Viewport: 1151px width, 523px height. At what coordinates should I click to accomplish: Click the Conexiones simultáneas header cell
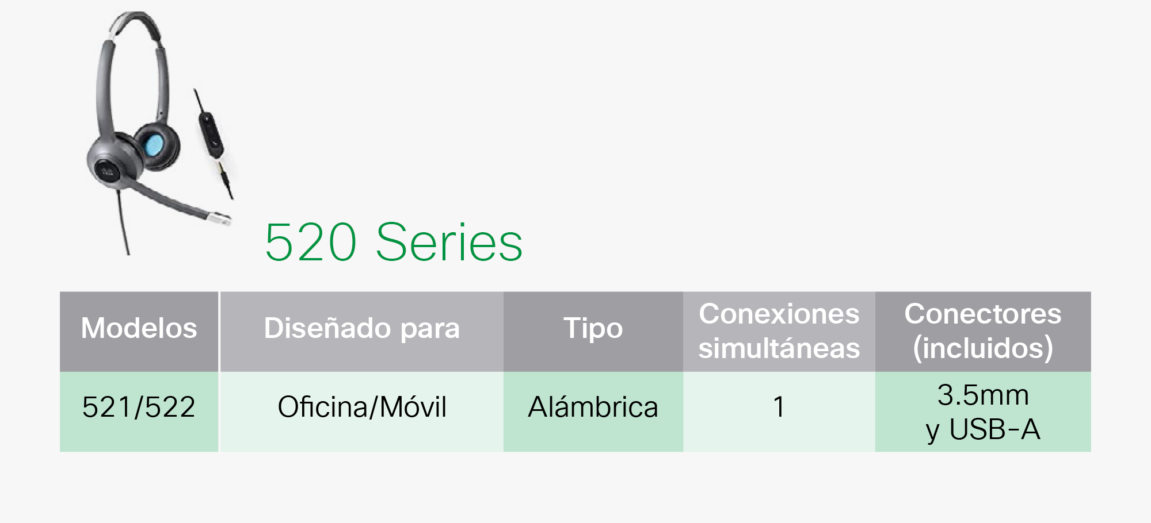779,332
